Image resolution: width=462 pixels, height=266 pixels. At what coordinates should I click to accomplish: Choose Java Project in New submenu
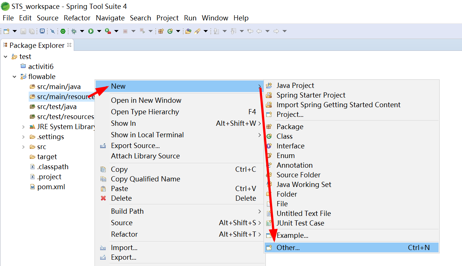tap(352, 86)
